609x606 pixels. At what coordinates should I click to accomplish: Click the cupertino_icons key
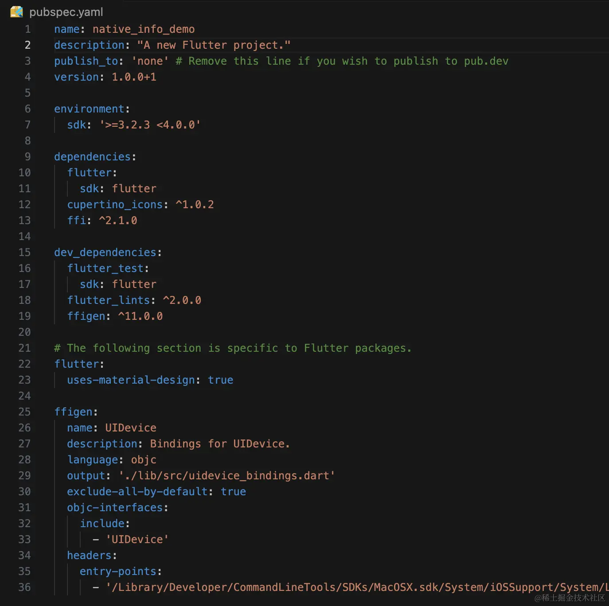coord(115,205)
